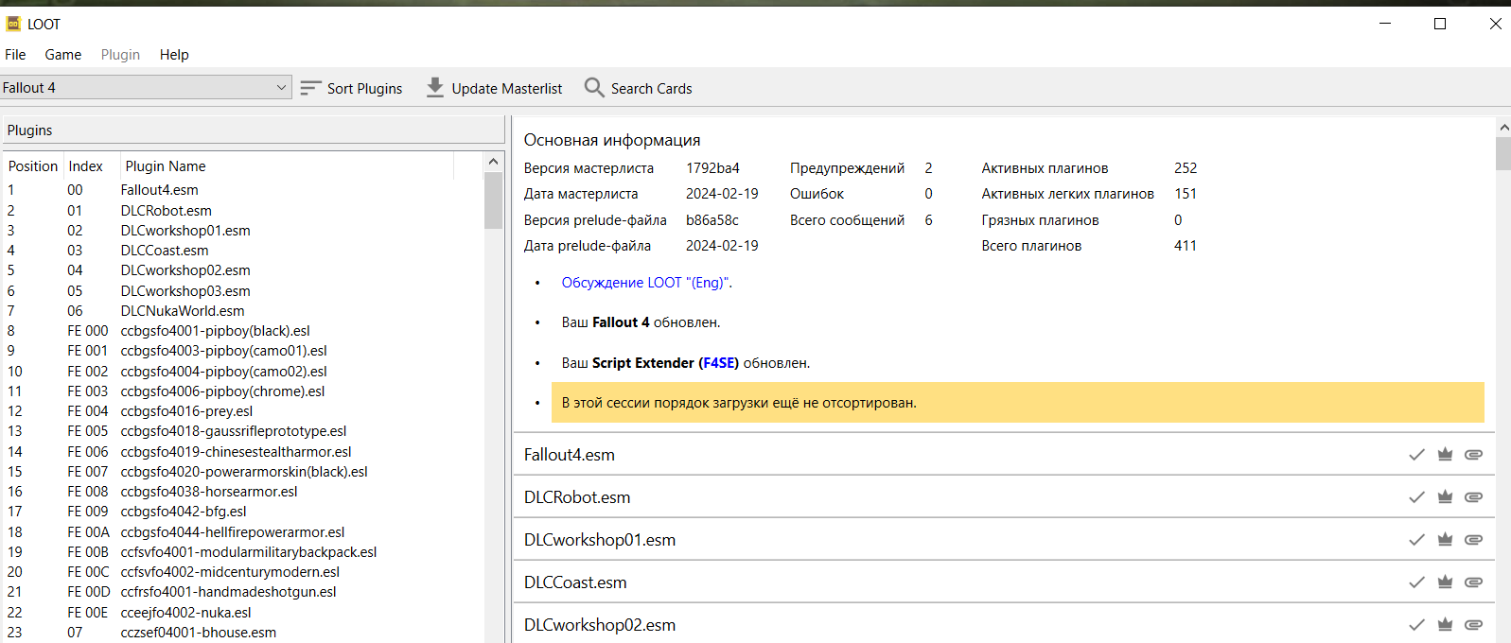Click the Search Cards magnifier icon

click(x=594, y=88)
